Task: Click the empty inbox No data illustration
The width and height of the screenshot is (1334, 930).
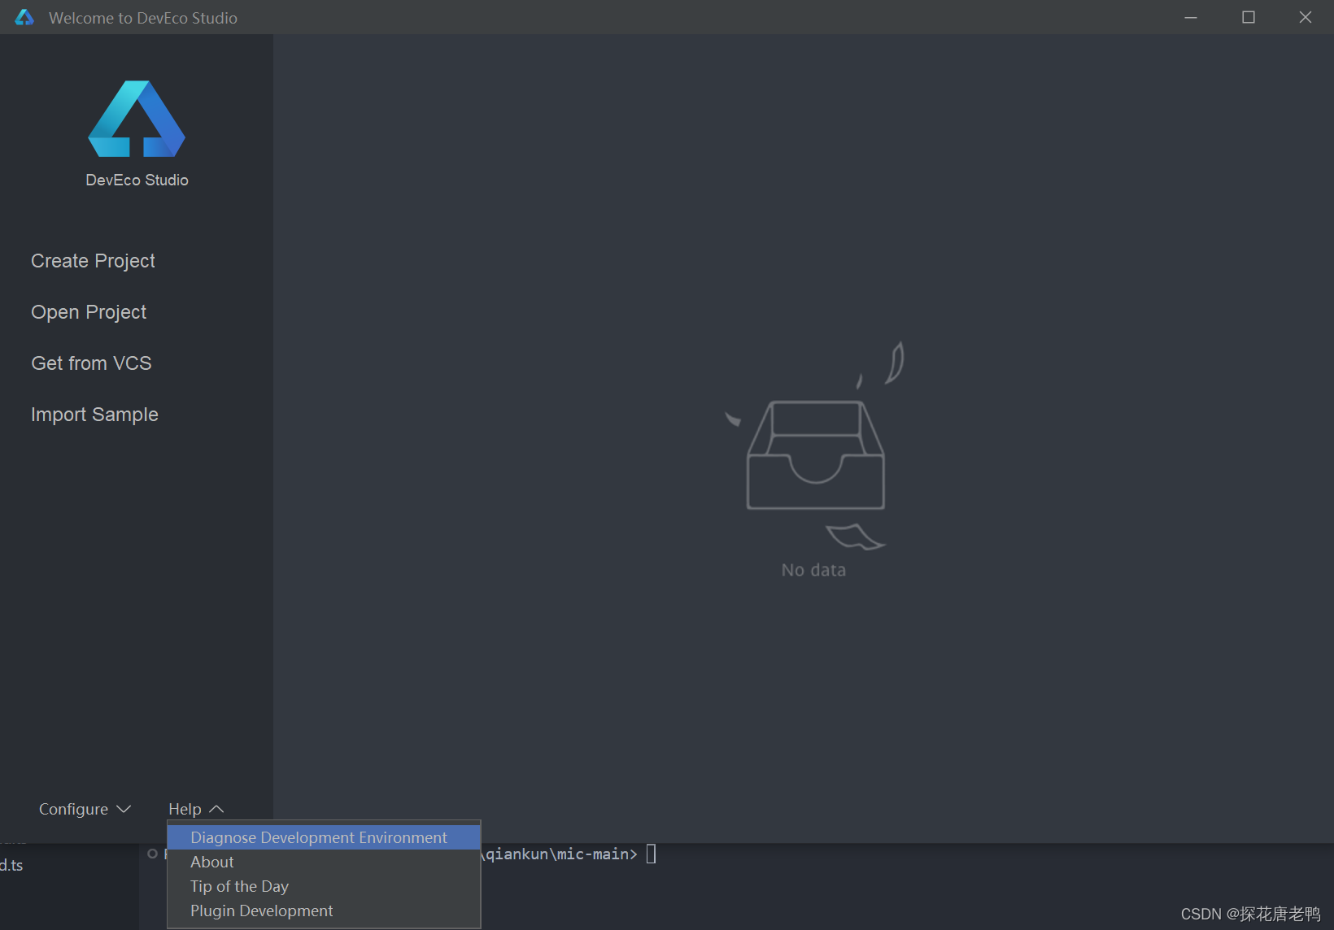Action: coord(814,460)
